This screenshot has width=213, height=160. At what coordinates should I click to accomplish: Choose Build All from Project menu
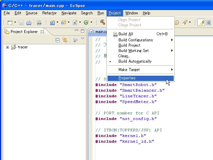click(x=140, y=34)
